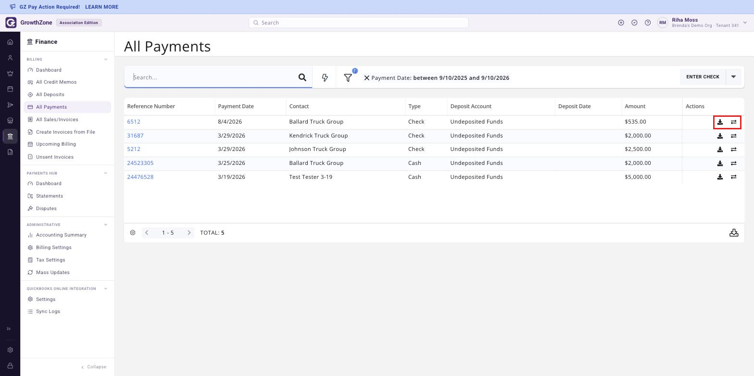Sort by Payment Date column

tap(236, 106)
